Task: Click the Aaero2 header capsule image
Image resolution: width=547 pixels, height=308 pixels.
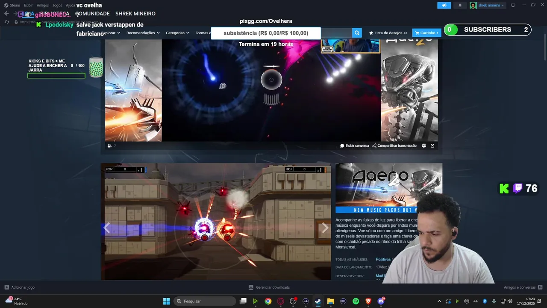Action: pyautogui.click(x=389, y=188)
